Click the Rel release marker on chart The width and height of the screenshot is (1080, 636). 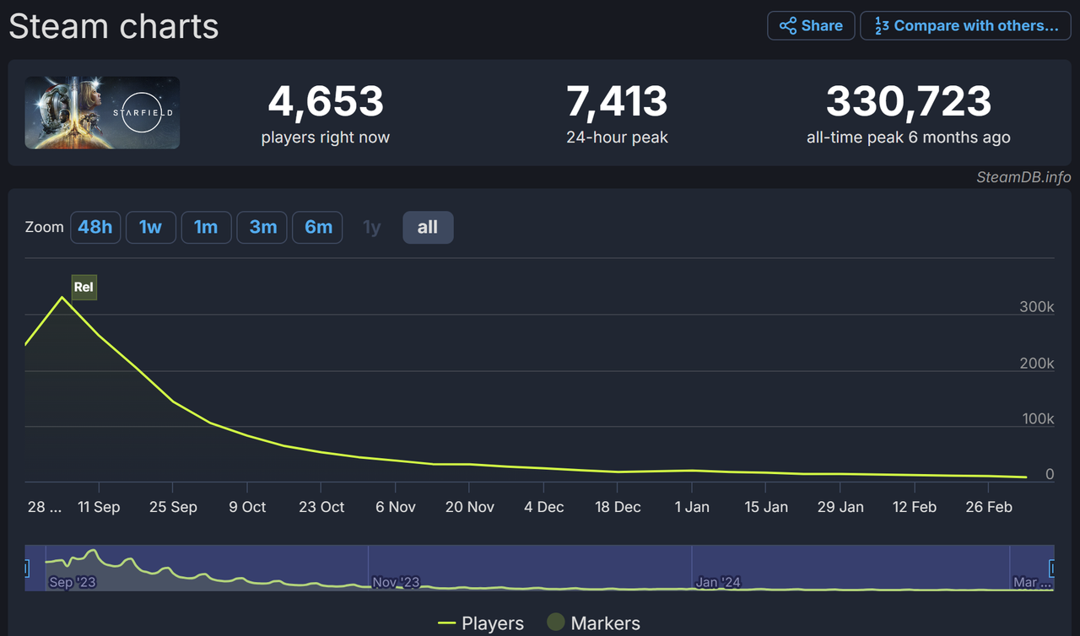pyautogui.click(x=84, y=287)
